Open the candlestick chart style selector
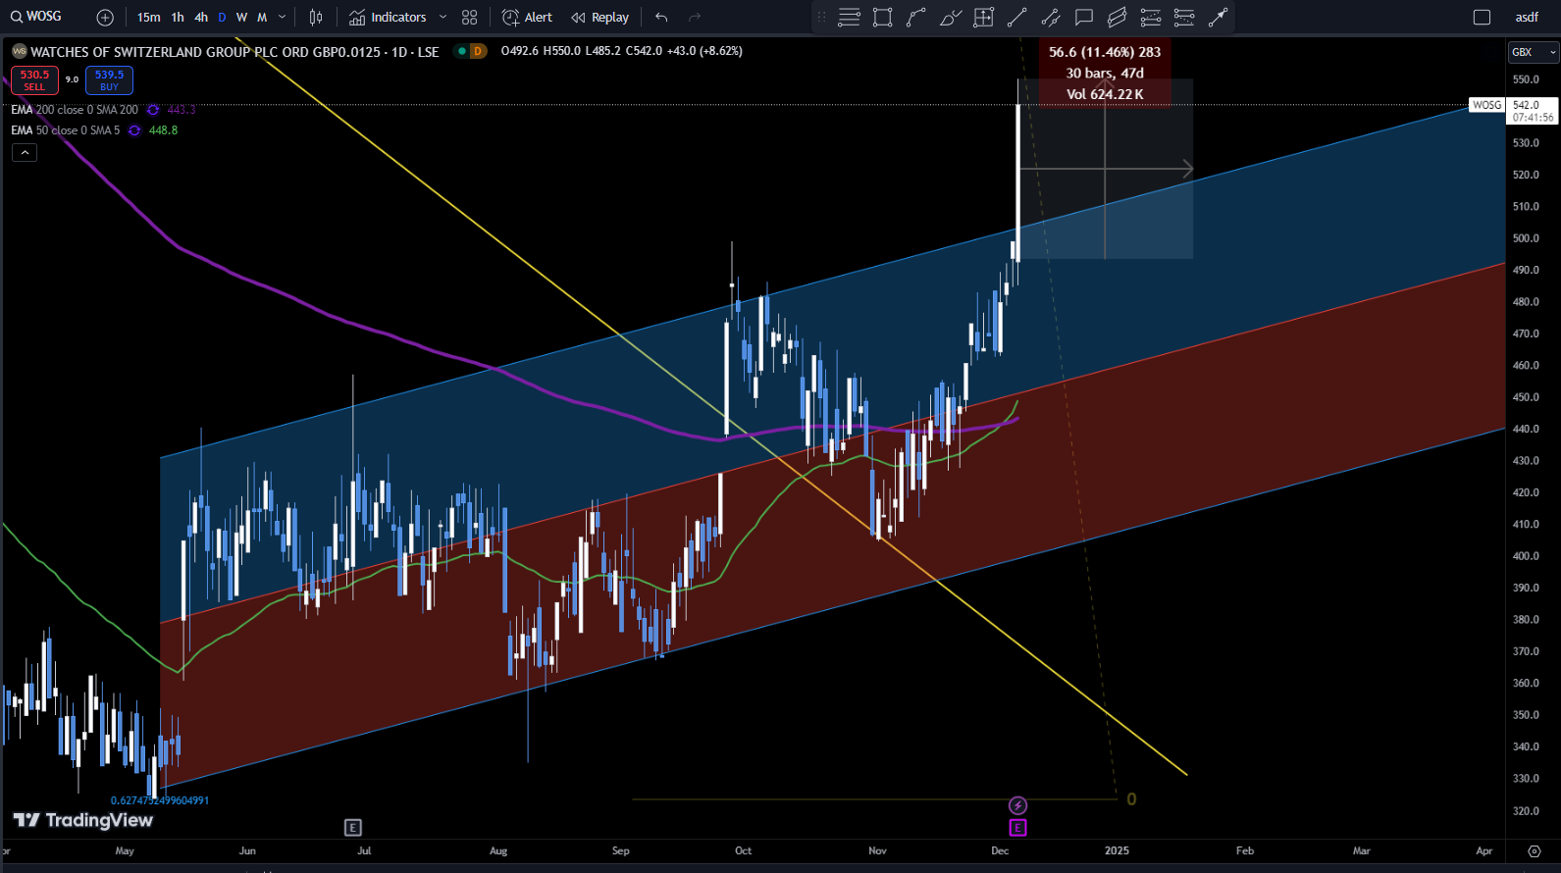Image resolution: width=1561 pixels, height=873 pixels. tap(316, 18)
